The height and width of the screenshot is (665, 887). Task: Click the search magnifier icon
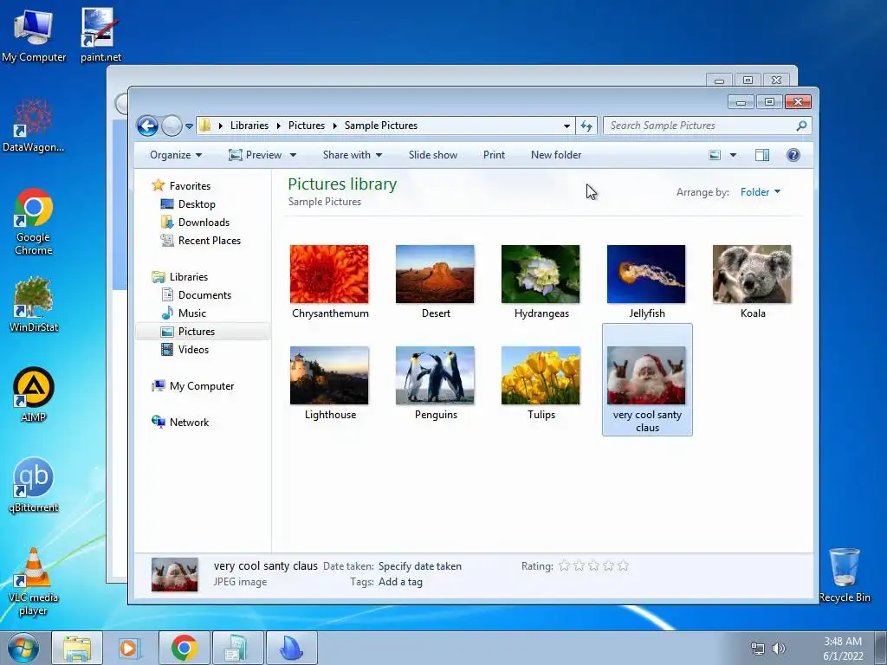(801, 126)
